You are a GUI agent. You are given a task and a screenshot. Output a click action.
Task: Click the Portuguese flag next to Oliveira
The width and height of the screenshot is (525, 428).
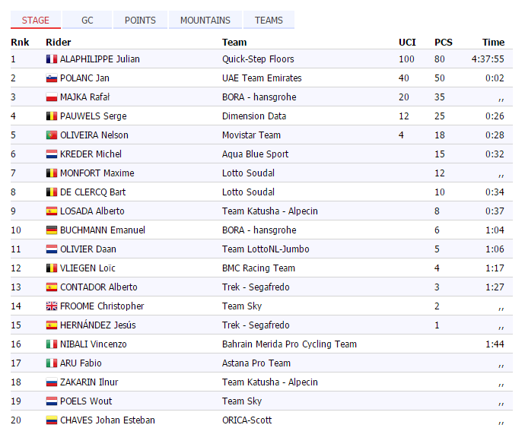52,135
